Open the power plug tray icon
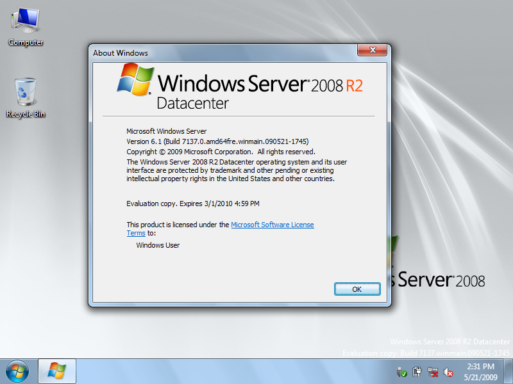 tap(417, 372)
